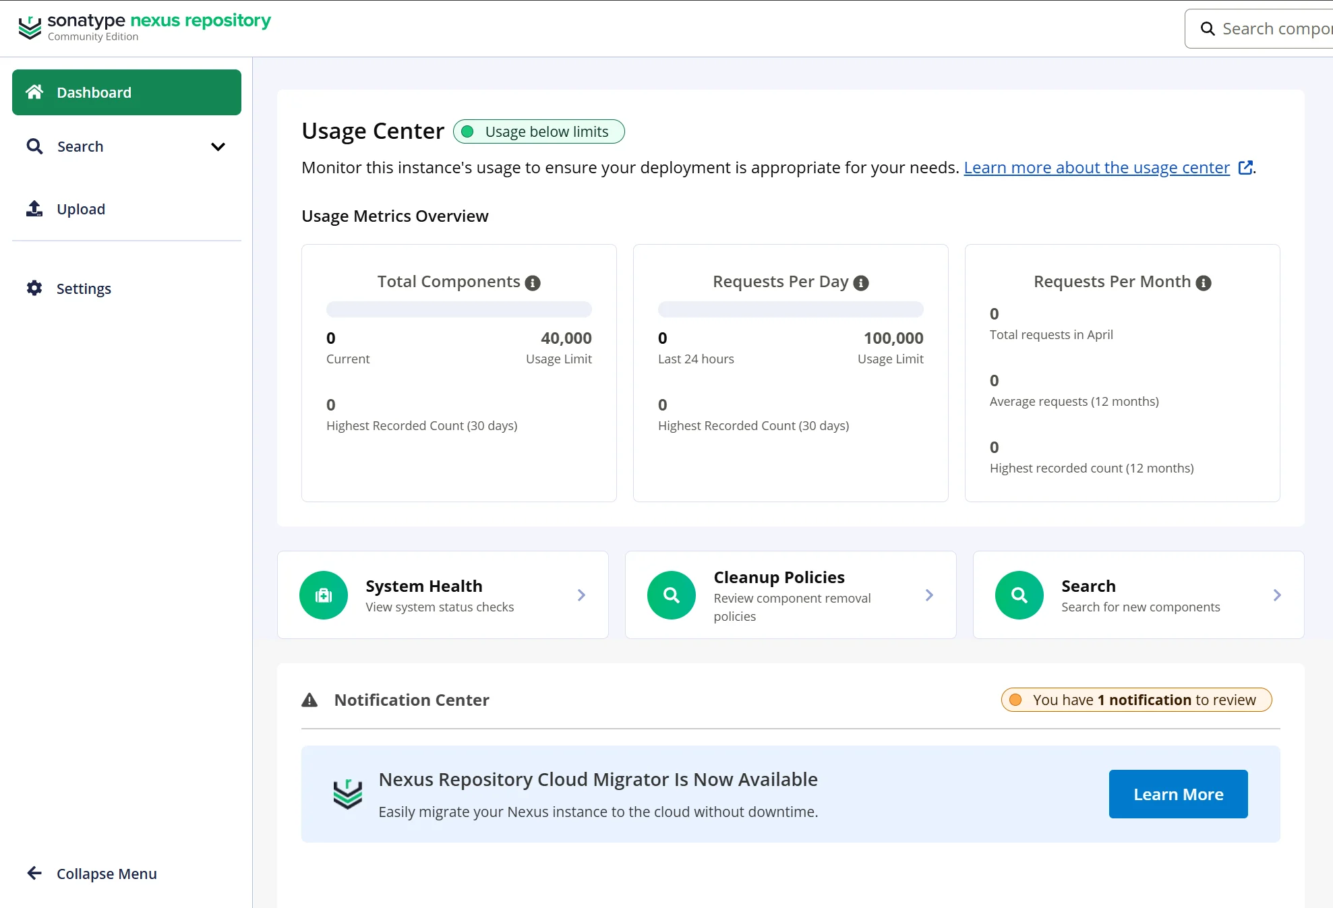Click the Total Components info icon
This screenshot has width=1333, height=908.
(533, 283)
